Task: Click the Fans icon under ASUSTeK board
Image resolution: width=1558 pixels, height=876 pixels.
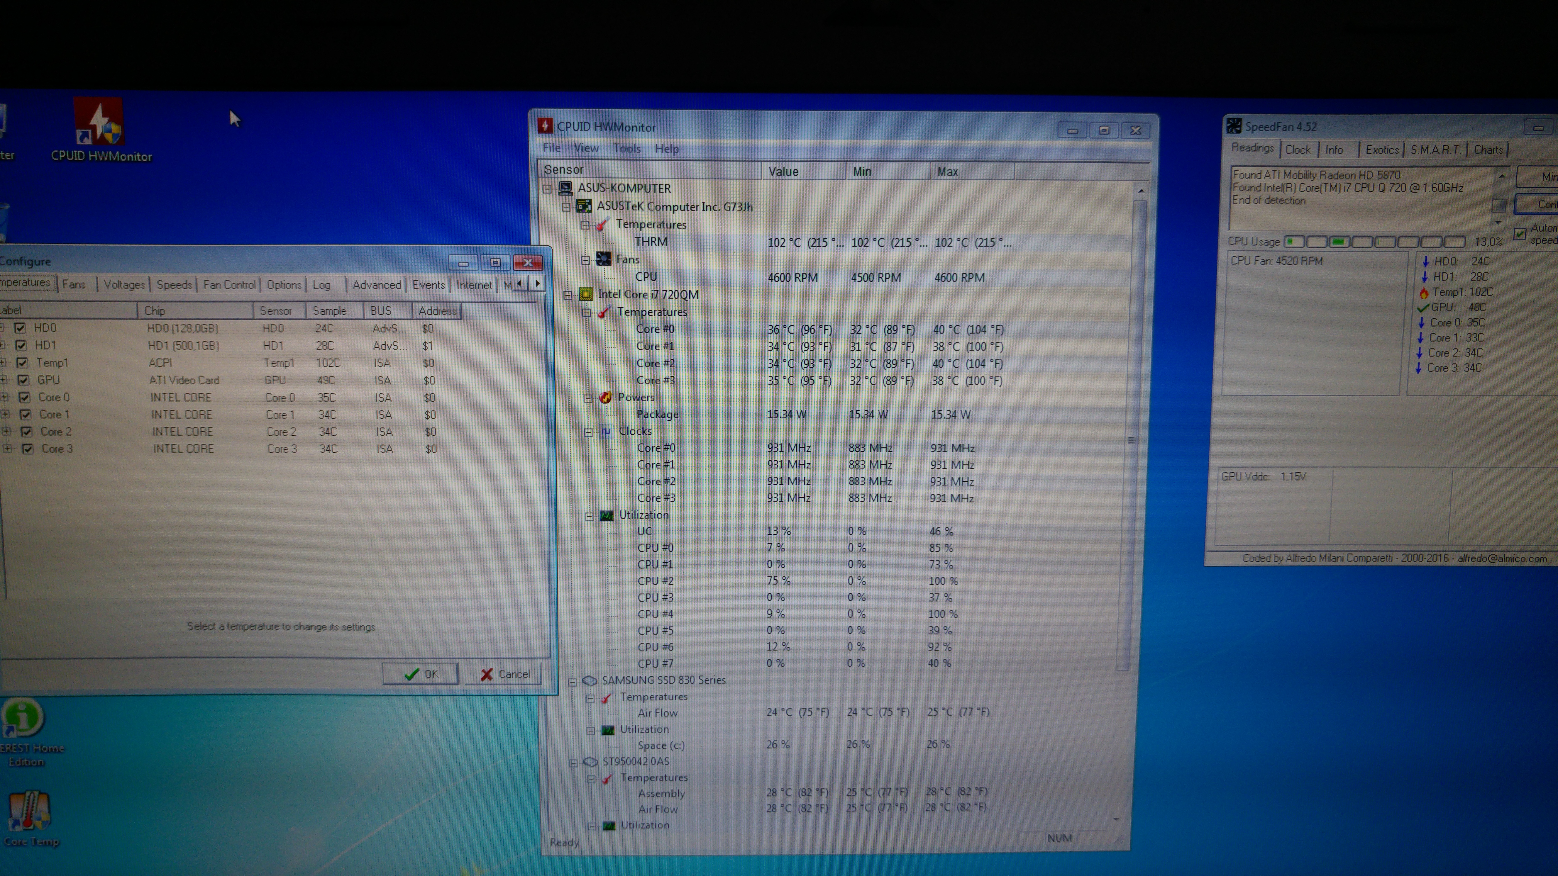Action: click(x=604, y=259)
